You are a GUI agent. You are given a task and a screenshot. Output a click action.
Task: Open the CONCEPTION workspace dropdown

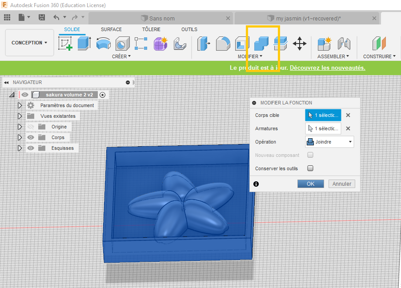(29, 43)
